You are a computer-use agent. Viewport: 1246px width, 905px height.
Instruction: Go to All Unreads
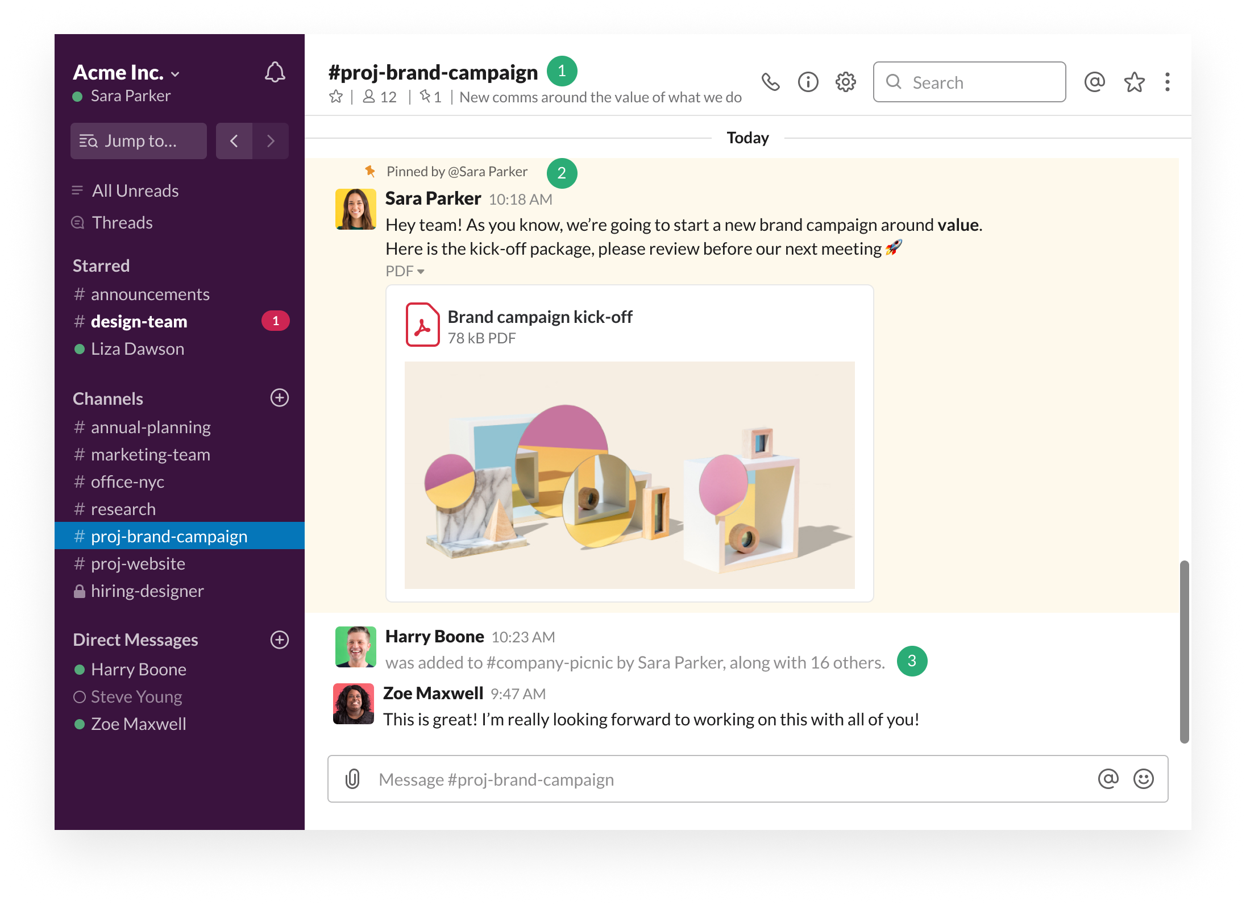pos(135,191)
